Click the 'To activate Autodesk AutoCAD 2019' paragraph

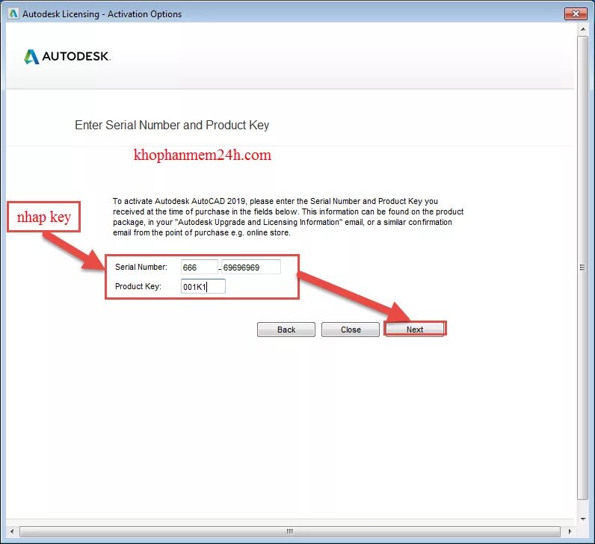[x=288, y=217]
